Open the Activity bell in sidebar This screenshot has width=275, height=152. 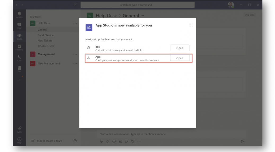(x=19, y=15)
